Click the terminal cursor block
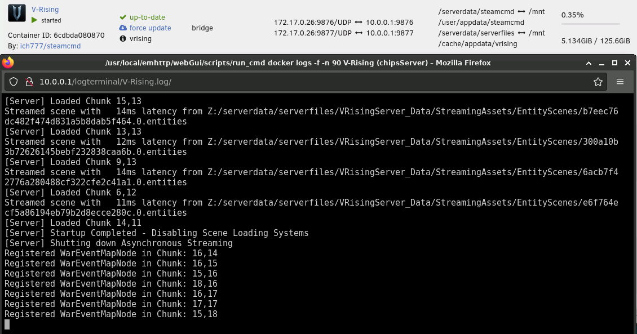Image resolution: width=637 pixels, height=334 pixels. point(7,324)
